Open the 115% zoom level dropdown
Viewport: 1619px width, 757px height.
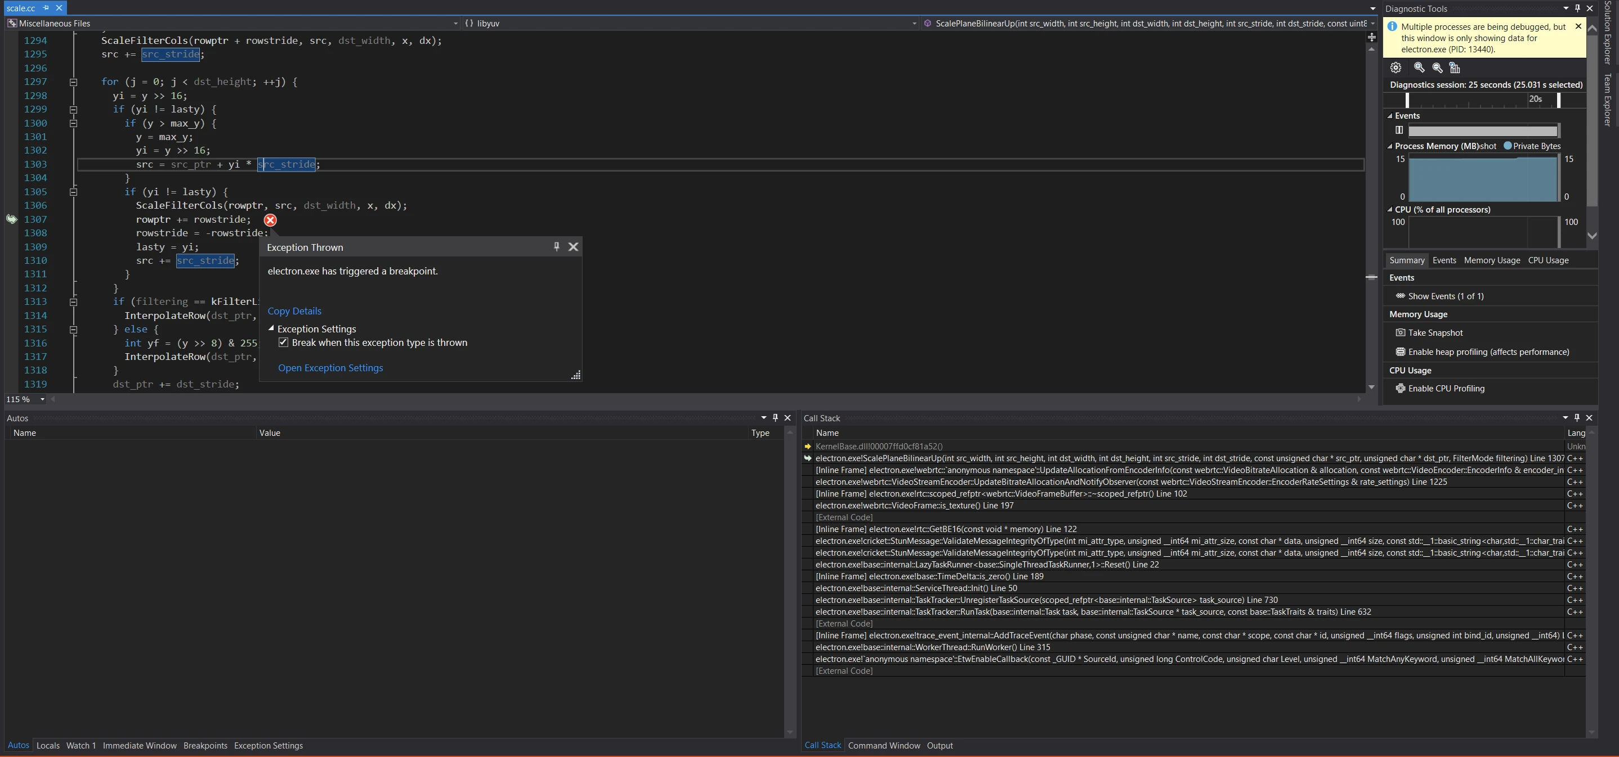click(43, 399)
